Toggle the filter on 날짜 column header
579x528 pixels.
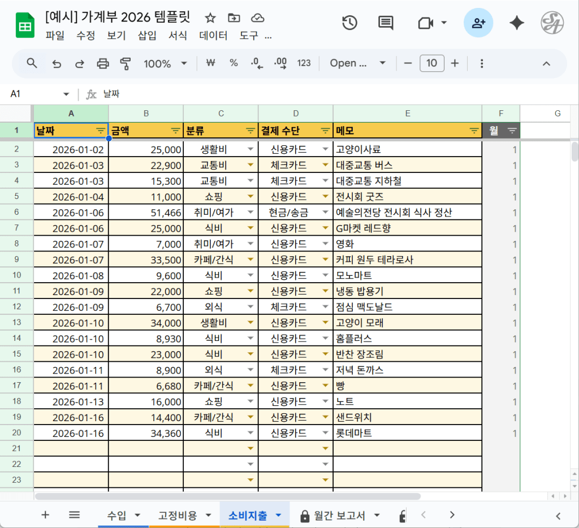click(100, 131)
